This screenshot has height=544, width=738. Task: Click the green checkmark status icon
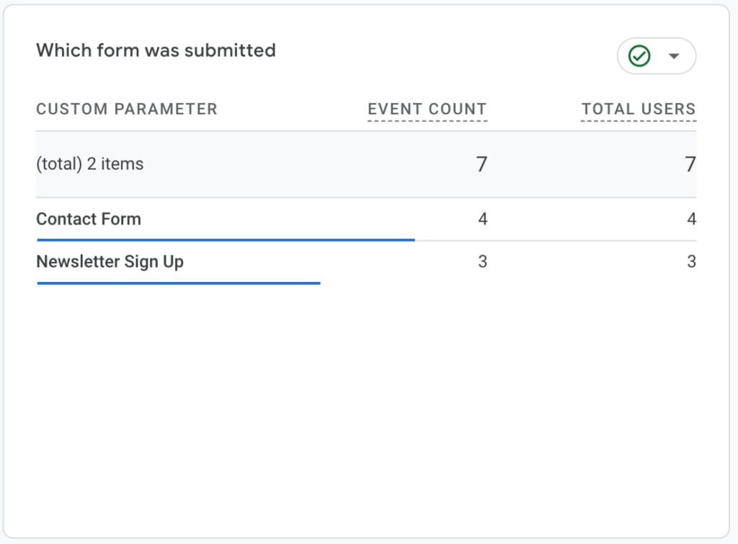[639, 56]
